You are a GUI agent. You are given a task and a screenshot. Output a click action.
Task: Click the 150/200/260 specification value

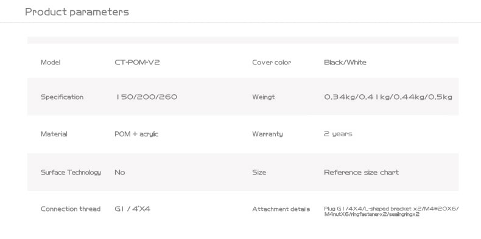[146, 97]
